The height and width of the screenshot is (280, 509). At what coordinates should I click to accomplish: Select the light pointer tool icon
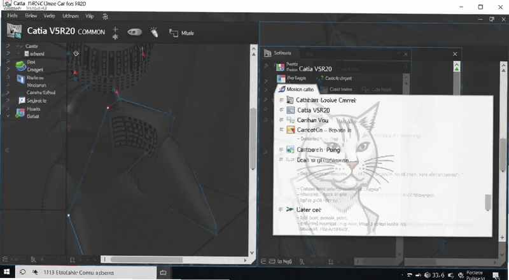[x=154, y=32]
